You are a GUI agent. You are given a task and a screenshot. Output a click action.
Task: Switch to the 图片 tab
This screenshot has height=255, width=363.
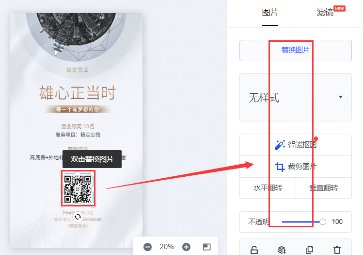click(x=270, y=12)
